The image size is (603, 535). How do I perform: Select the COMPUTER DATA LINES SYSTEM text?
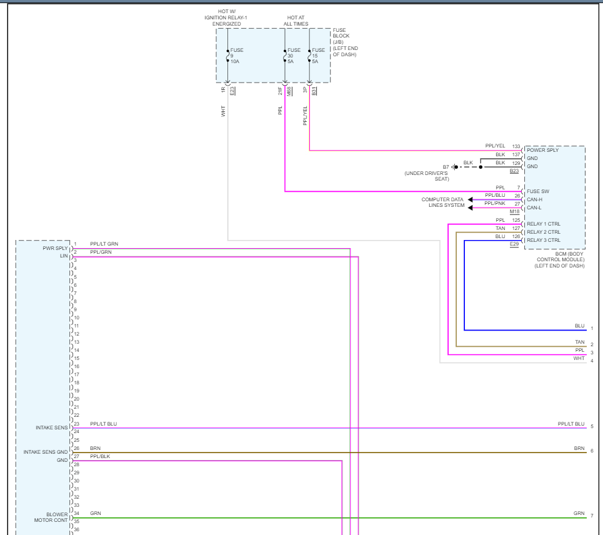point(442,202)
